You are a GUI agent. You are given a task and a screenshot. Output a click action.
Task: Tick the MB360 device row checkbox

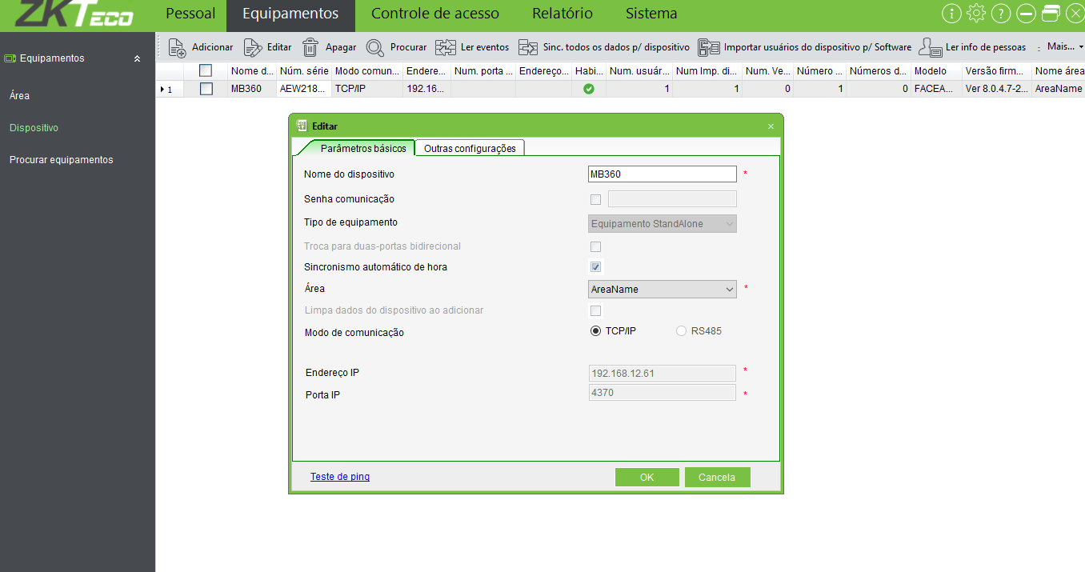[x=206, y=89]
